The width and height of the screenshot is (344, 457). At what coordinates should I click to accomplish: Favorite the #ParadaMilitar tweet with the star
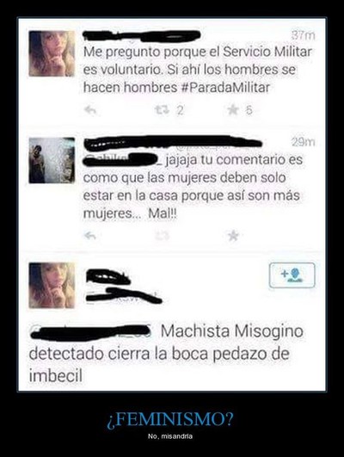point(233,110)
